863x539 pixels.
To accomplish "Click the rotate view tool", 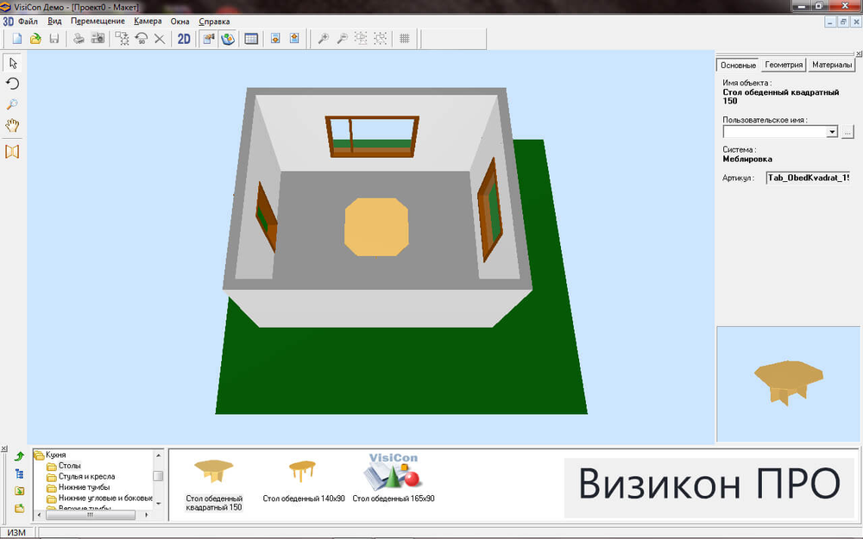I will click(x=12, y=84).
